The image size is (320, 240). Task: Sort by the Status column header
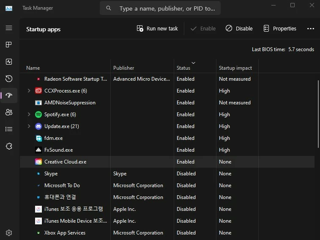click(x=183, y=68)
